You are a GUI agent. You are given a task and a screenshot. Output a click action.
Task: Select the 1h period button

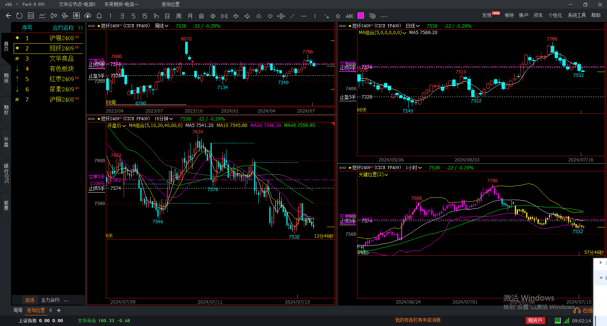pos(156,16)
